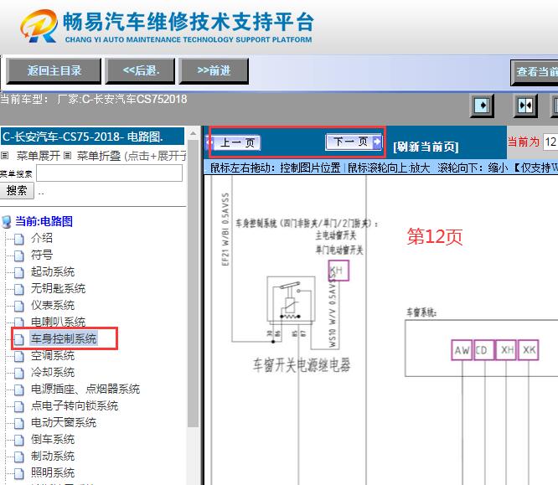Screen dimensions: 558x485
Task: Click the relay symbol in the diagram
Action: coord(291,300)
